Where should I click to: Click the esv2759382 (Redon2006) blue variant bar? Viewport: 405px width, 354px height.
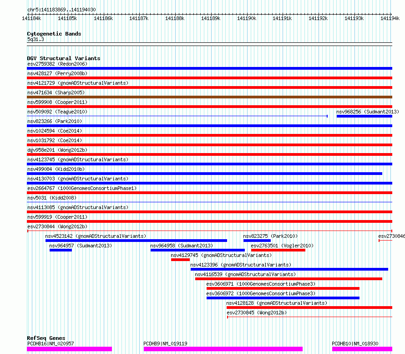[209, 68]
